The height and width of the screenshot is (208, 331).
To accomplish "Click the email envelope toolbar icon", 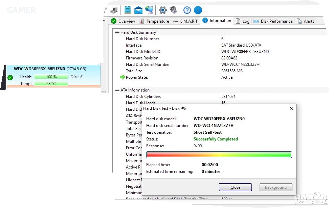I will click(138, 10).
